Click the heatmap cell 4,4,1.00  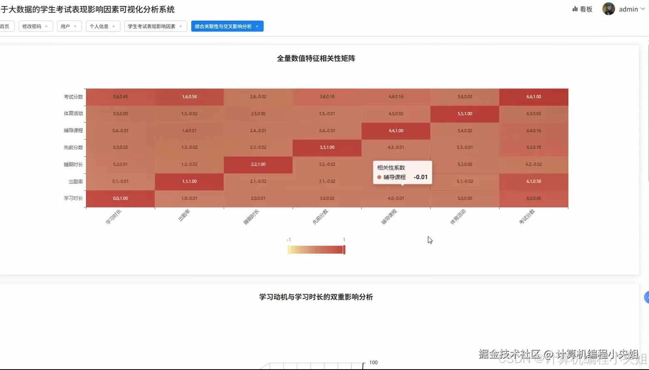396,131
